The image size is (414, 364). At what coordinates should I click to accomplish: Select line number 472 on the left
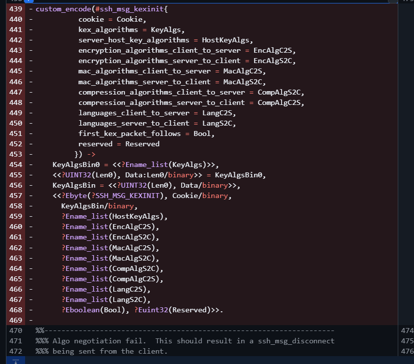click(16, 351)
